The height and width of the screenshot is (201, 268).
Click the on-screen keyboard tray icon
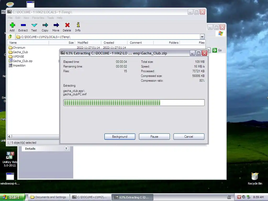(229, 197)
